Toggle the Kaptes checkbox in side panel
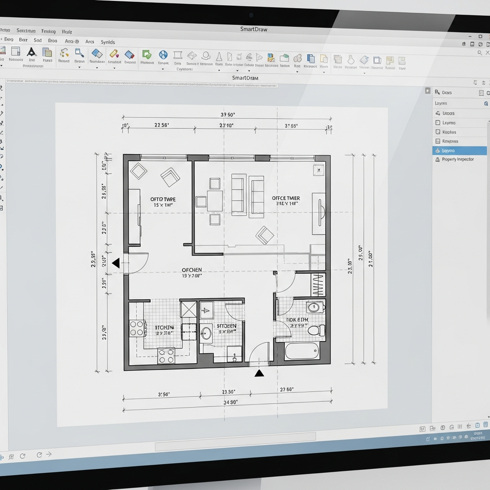The height and width of the screenshot is (490, 490). (437, 132)
